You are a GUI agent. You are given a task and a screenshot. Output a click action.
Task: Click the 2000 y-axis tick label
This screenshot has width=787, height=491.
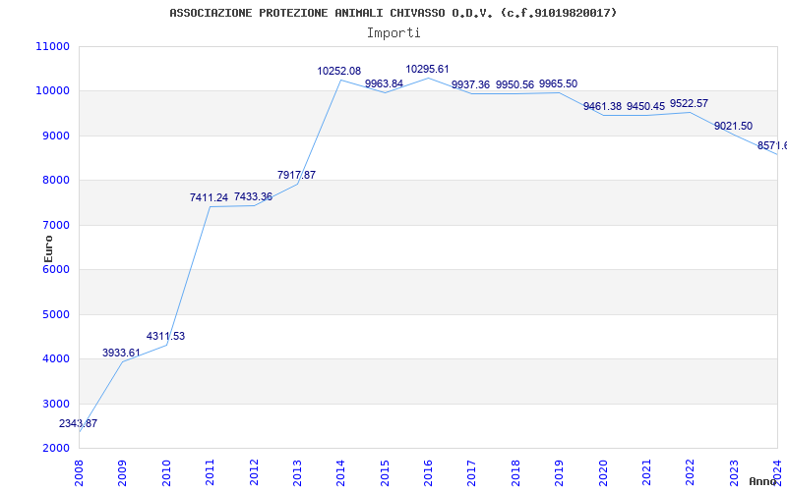click(x=55, y=449)
